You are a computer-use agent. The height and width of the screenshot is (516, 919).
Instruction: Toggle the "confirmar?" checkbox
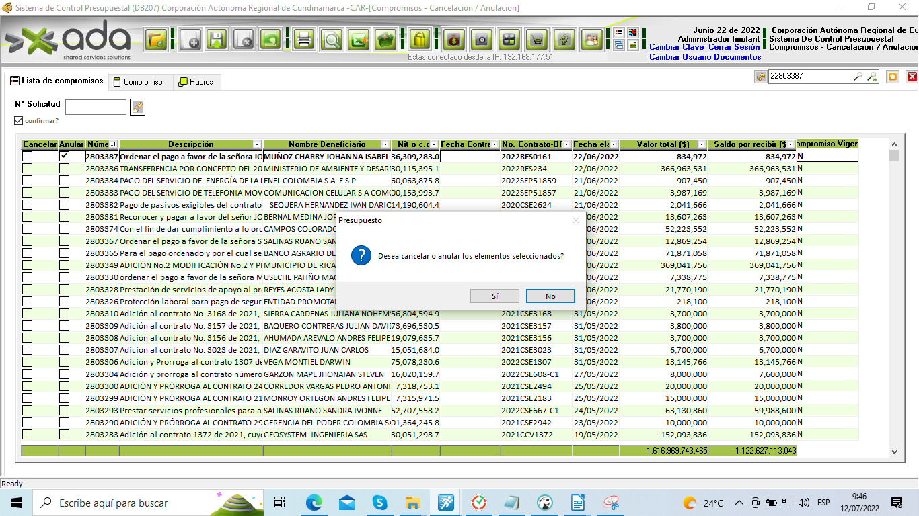pyautogui.click(x=19, y=121)
